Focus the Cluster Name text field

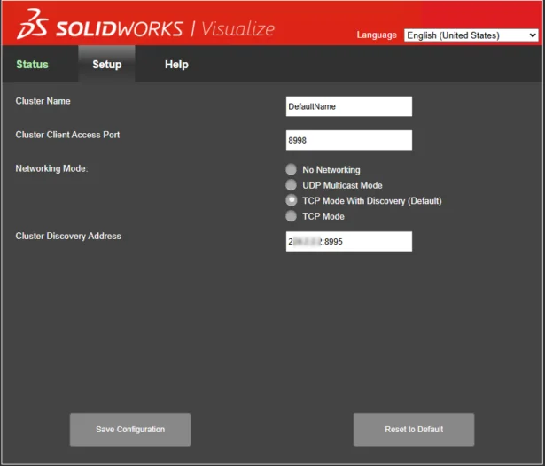click(x=348, y=106)
